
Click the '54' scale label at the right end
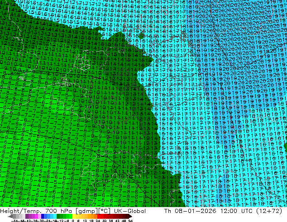[x=130, y=221]
